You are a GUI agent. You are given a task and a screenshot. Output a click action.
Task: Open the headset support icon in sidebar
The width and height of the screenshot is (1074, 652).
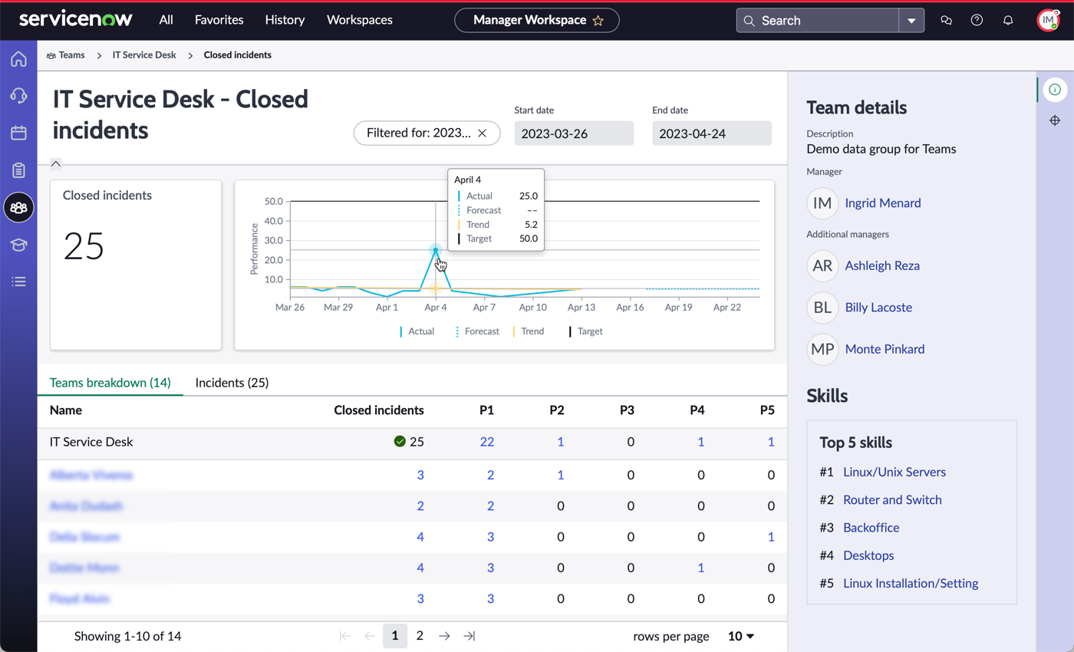pyautogui.click(x=18, y=95)
